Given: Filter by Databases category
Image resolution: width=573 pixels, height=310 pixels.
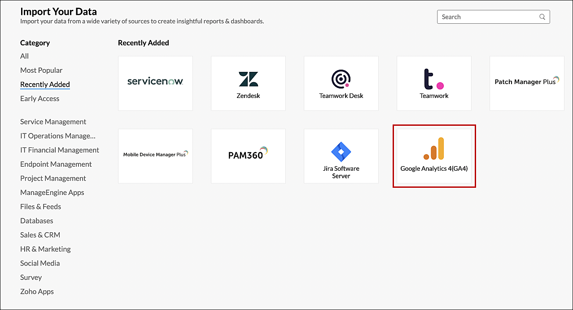Looking at the screenshot, I should point(36,221).
